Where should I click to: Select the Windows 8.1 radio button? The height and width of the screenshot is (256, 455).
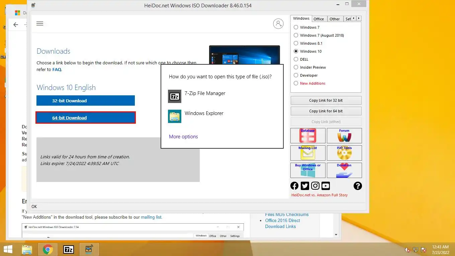click(296, 43)
